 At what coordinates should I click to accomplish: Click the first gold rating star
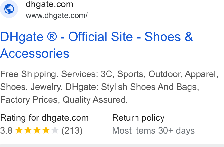(19, 130)
